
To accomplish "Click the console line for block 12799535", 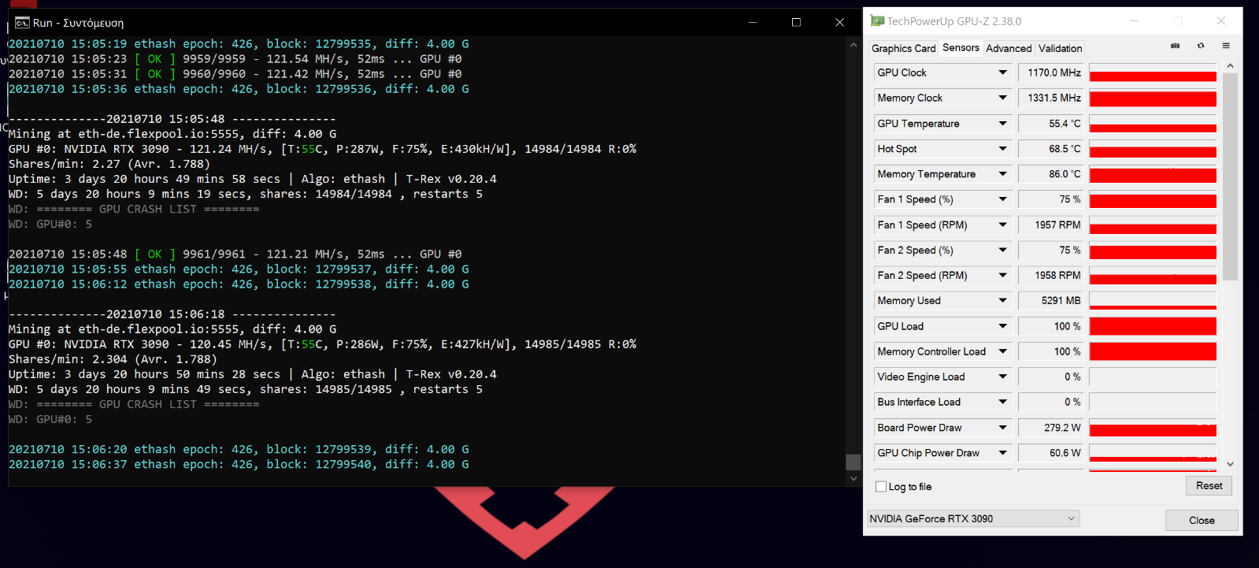I will coord(239,44).
